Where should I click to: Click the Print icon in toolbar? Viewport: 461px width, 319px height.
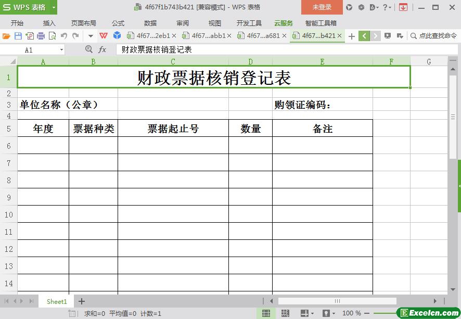point(41,36)
